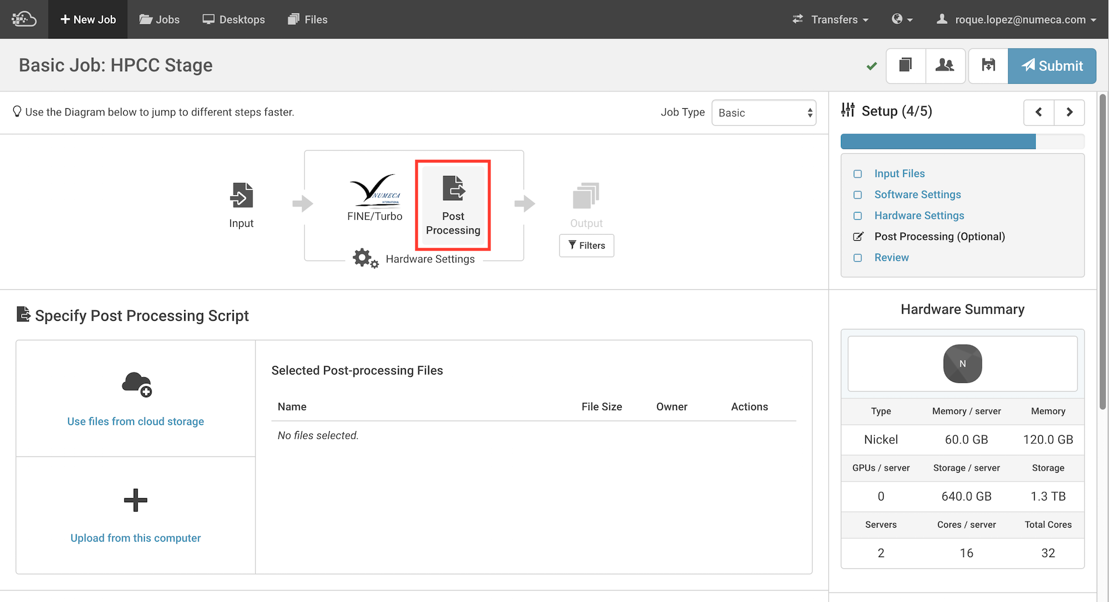Screen dimensions: 1109x602
Task: Click the Input step icon in diagram
Action: (x=241, y=195)
